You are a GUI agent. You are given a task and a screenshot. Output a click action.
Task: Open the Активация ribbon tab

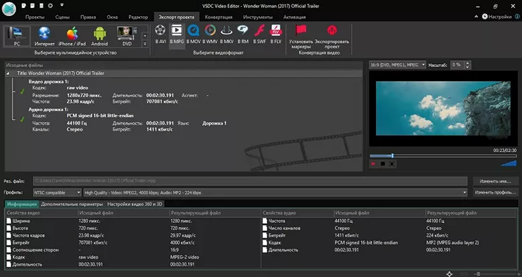tap(295, 17)
